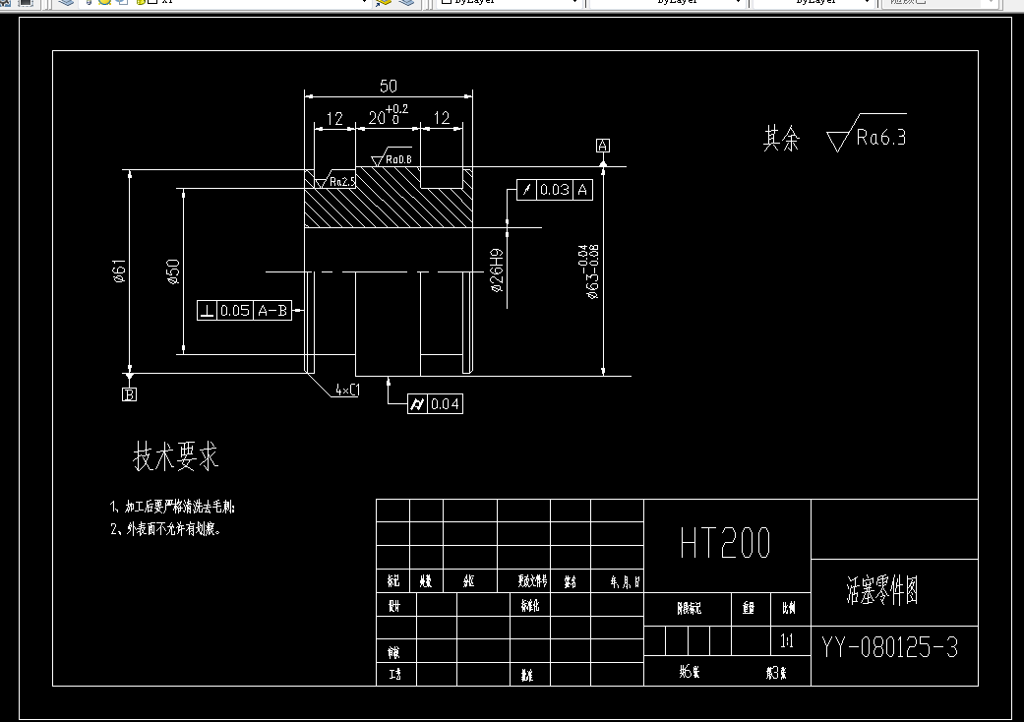Select the 技术要求 heading
The width and height of the screenshot is (1024, 722).
pos(176,455)
